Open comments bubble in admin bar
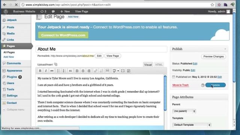 tap(53, 12)
